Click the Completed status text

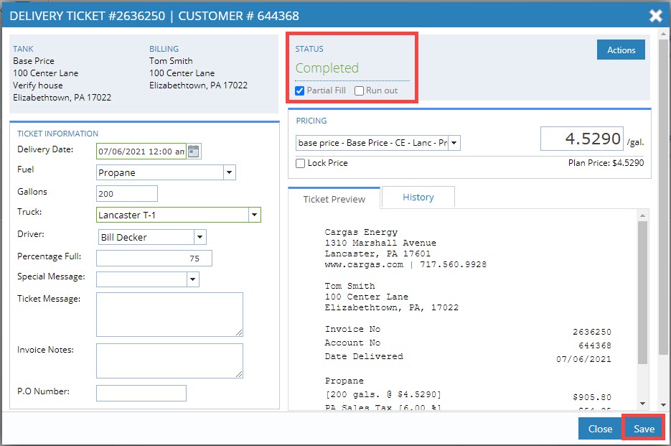click(x=327, y=68)
